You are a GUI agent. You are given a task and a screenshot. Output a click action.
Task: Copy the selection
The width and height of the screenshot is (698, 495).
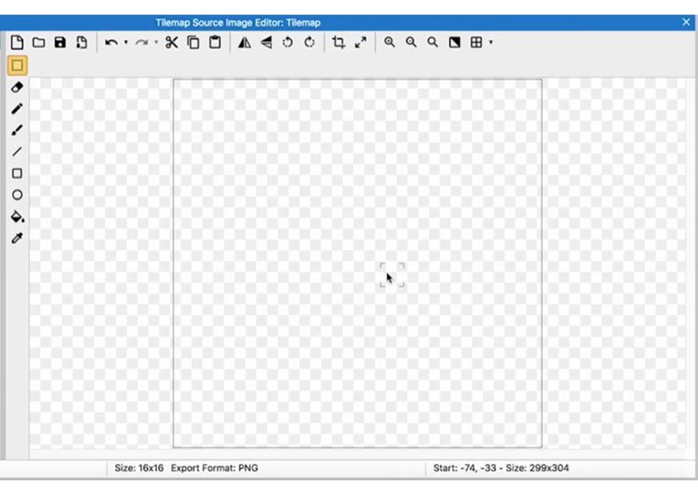pyautogui.click(x=193, y=42)
